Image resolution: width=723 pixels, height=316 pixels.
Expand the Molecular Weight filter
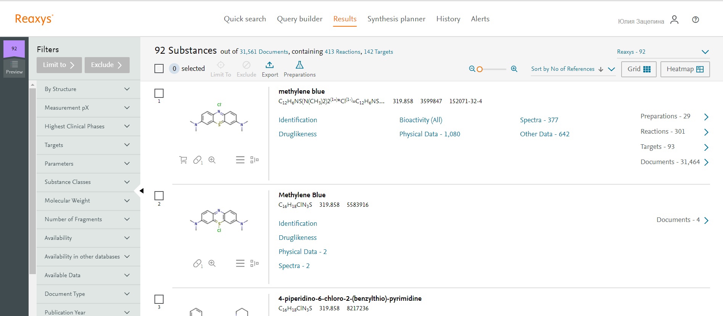(x=88, y=201)
